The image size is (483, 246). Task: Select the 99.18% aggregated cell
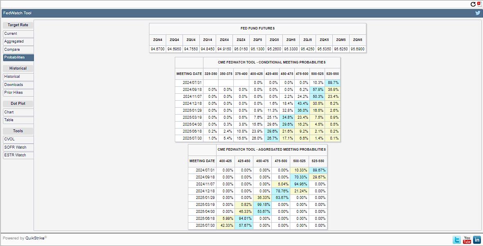262,205
